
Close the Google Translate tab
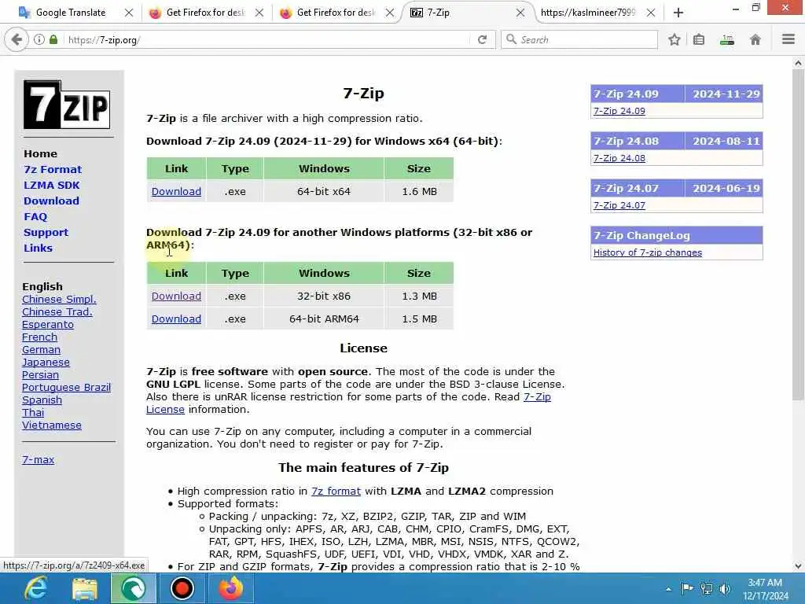point(129,13)
